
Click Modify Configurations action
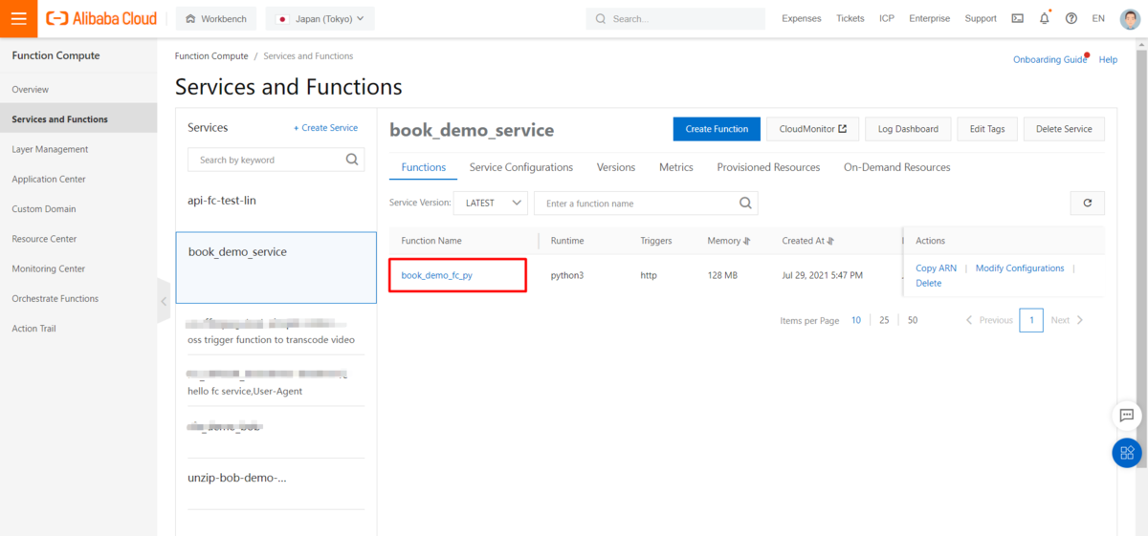pyautogui.click(x=1020, y=268)
